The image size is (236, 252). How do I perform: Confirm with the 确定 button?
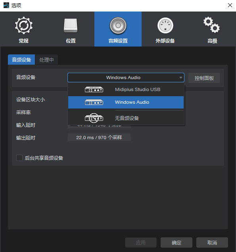[177, 242]
